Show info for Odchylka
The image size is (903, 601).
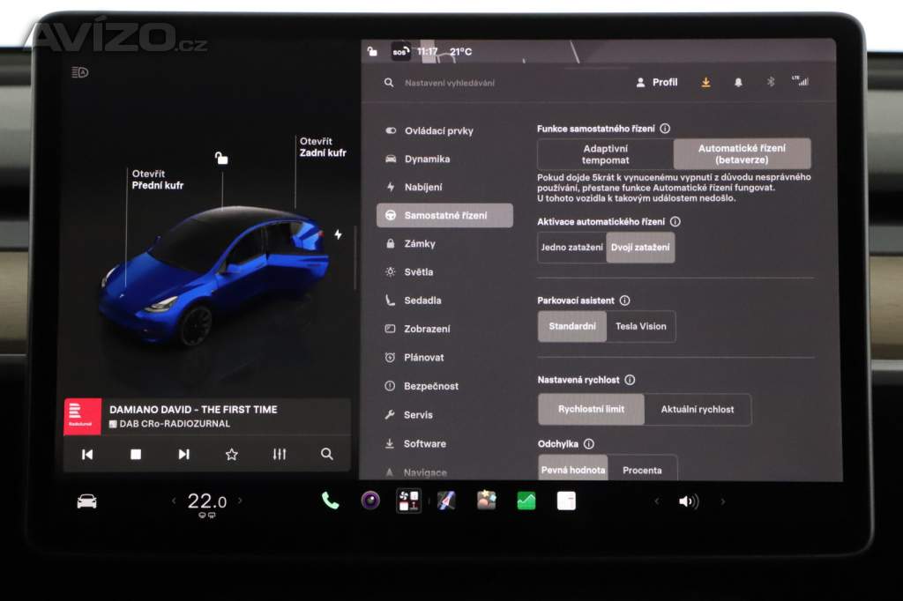coord(588,444)
